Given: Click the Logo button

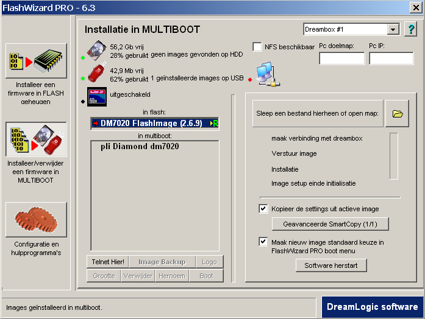Looking at the screenshot, I should click(x=210, y=262).
